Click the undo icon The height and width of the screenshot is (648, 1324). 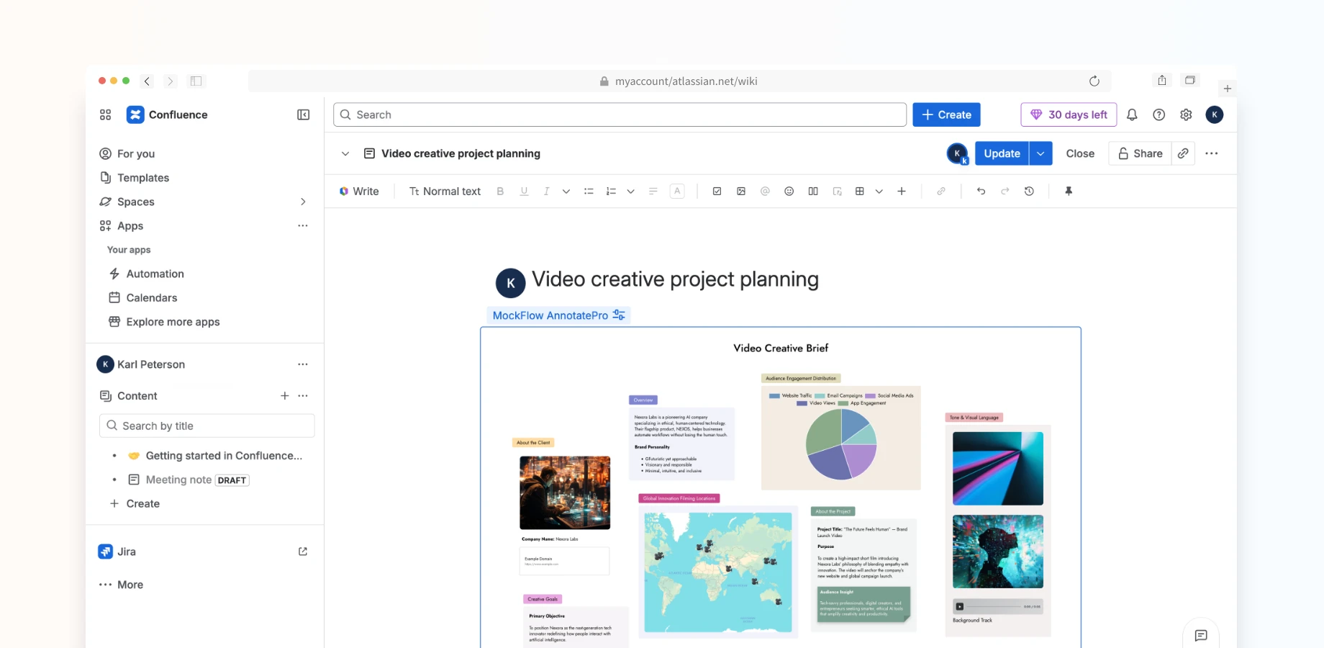point(981,192)
